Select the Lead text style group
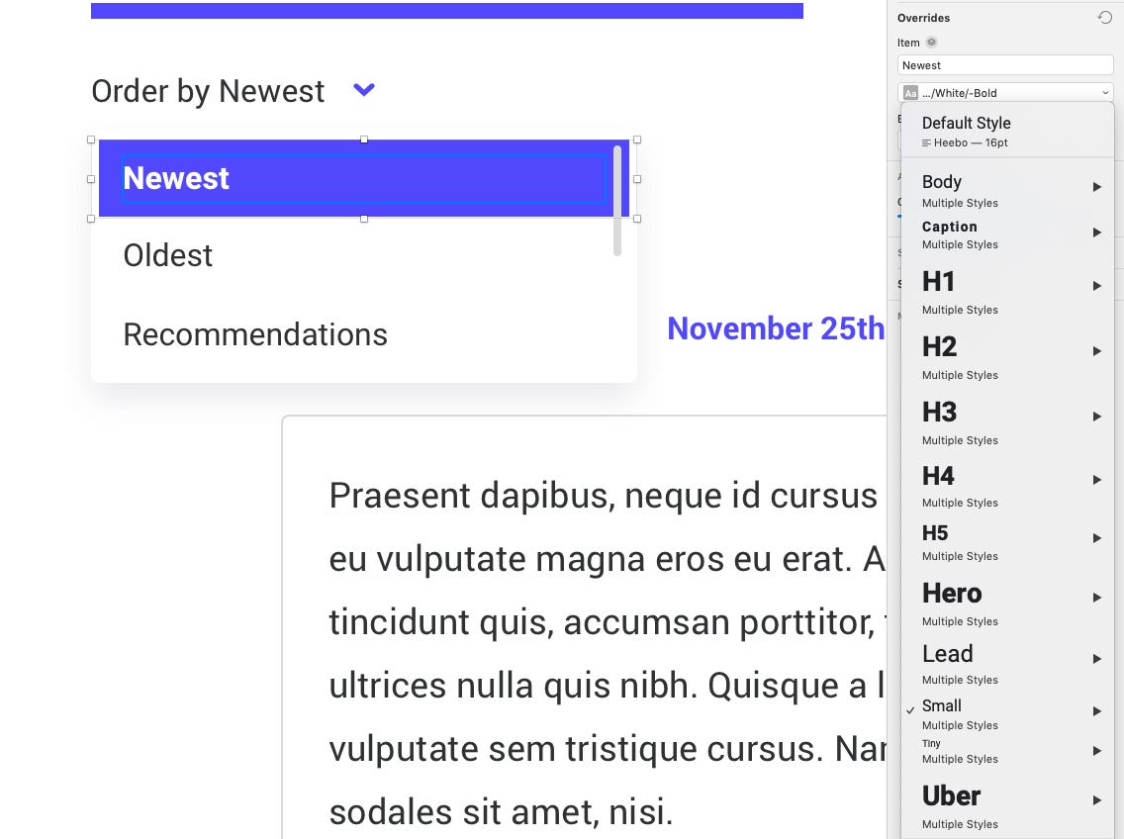 pyautogui.click(x=1007, y=664)
